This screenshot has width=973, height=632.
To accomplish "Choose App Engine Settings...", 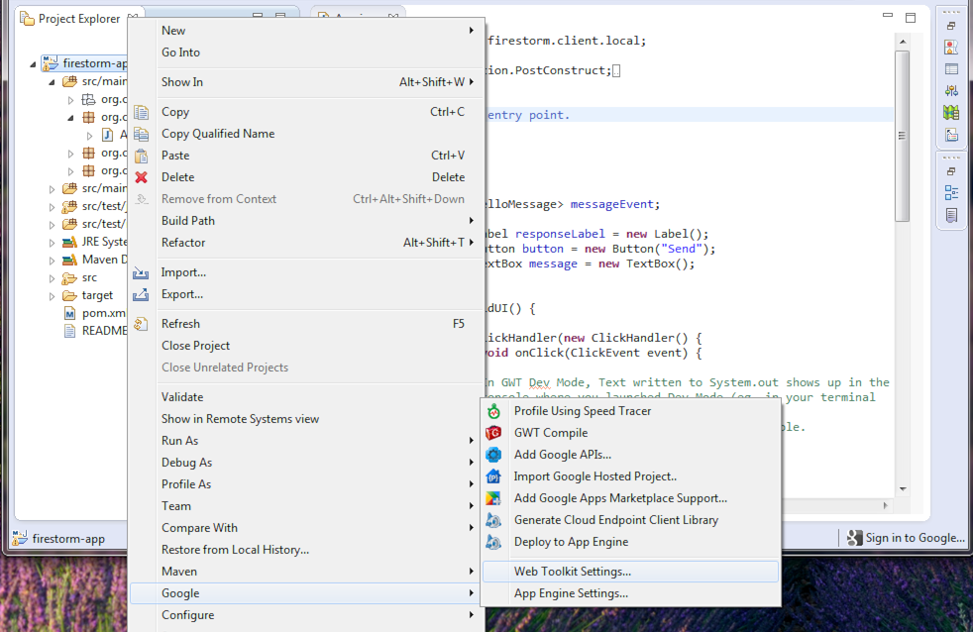I will pos(630,593).
